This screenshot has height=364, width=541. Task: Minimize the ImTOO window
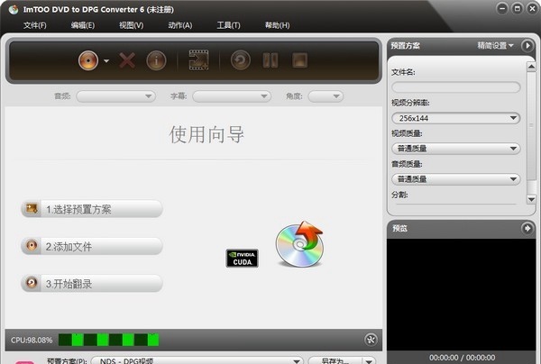(x=502, y=9)
